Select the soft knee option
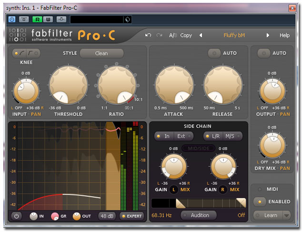The height and width of the screenshot is (232, 302). tap(20, 53)
